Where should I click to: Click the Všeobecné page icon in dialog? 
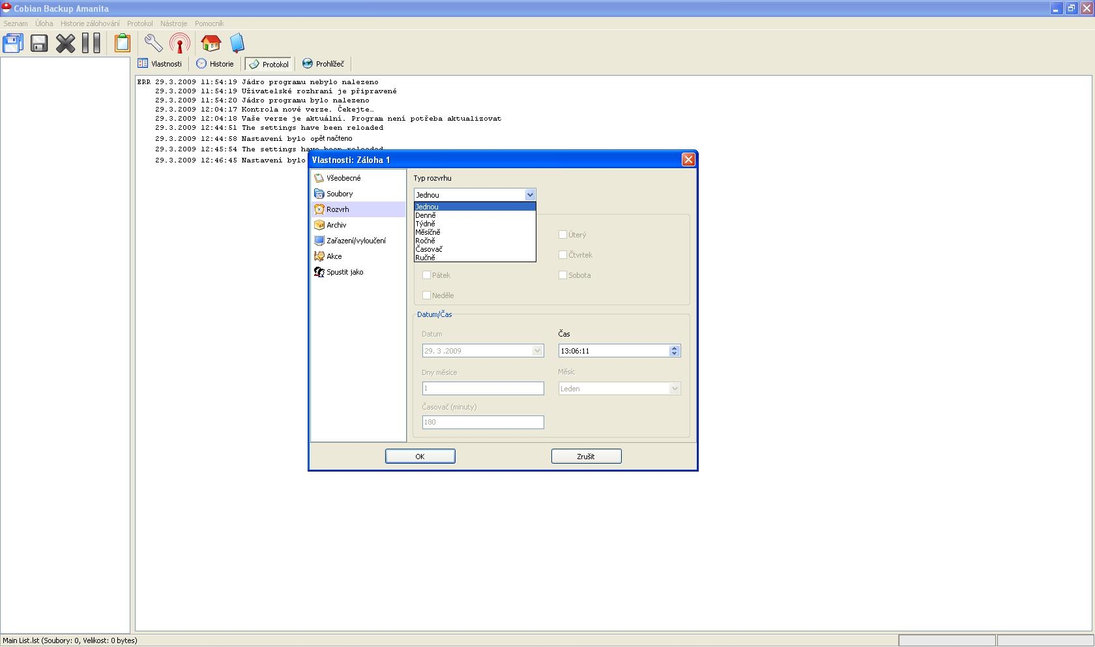tap(319, 177)
